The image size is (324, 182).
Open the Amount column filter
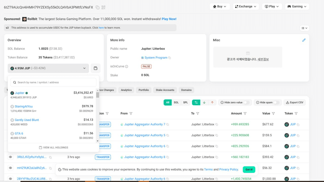click(245, 113)
